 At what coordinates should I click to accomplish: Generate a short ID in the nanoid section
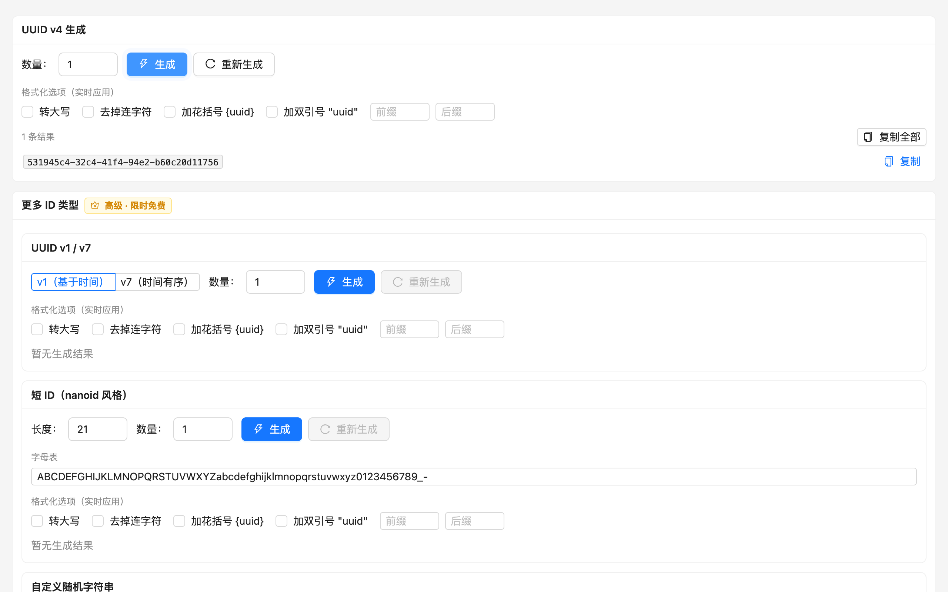pos(271,429)
